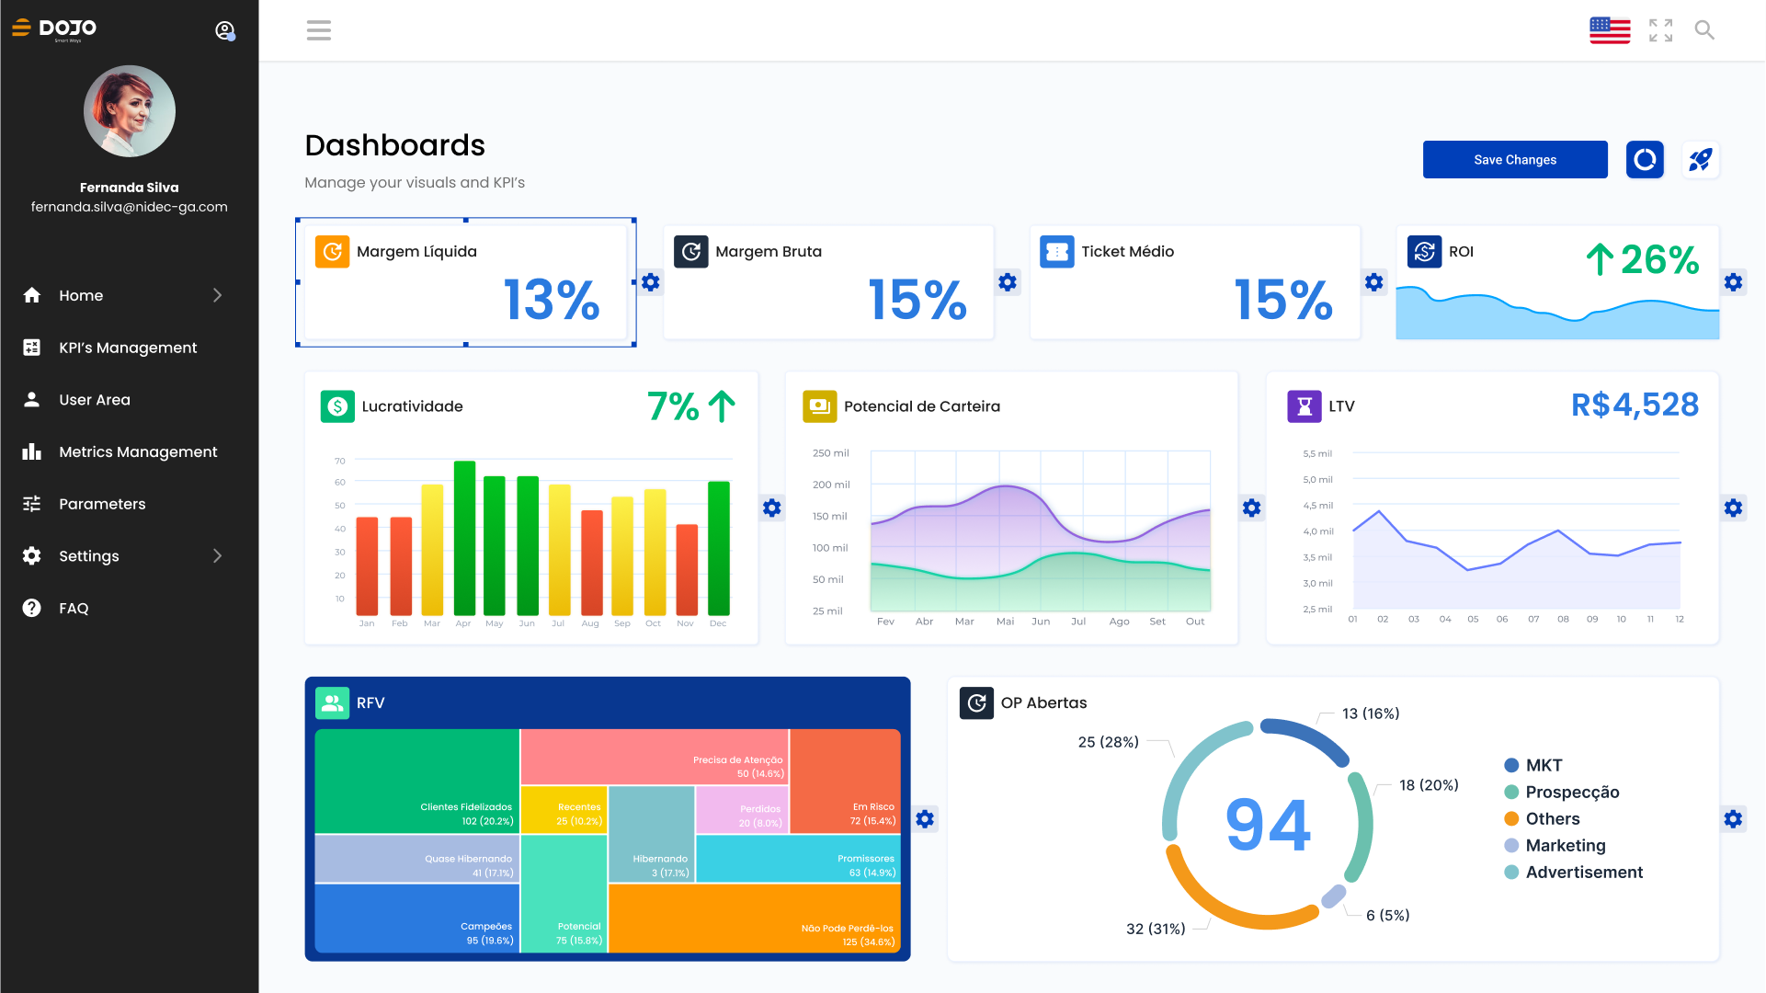The image size is (1766, 993).
Task: Click the 7% Lucratividade value
Action: (x=673, y=406)
